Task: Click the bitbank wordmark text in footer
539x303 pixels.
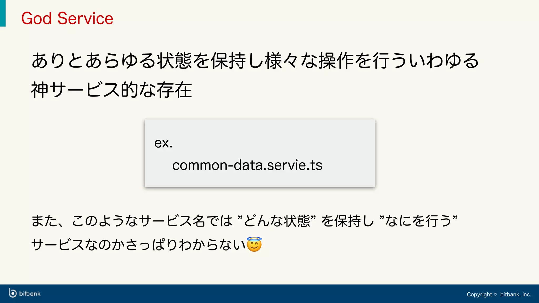Action: tap(30, 294)
